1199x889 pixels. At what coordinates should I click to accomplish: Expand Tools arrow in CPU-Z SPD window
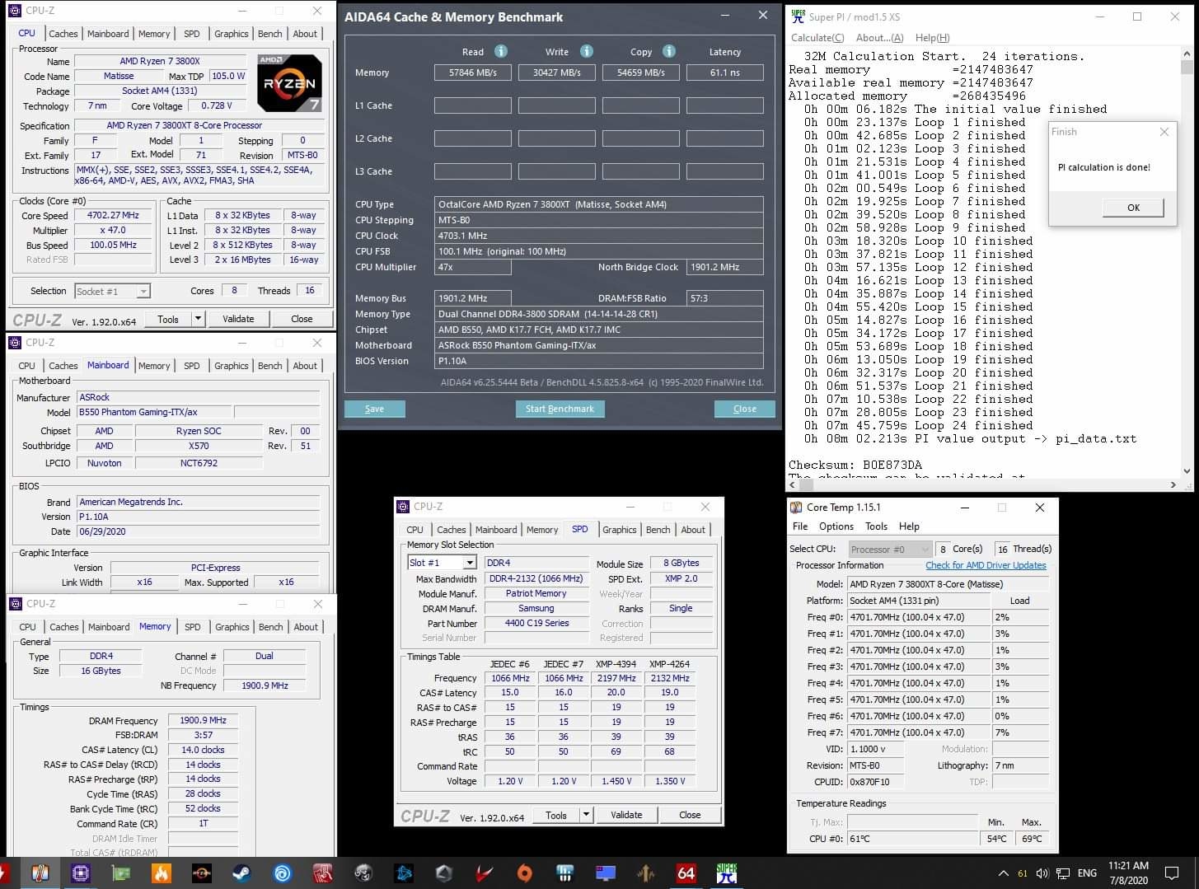tap(586, 815)
